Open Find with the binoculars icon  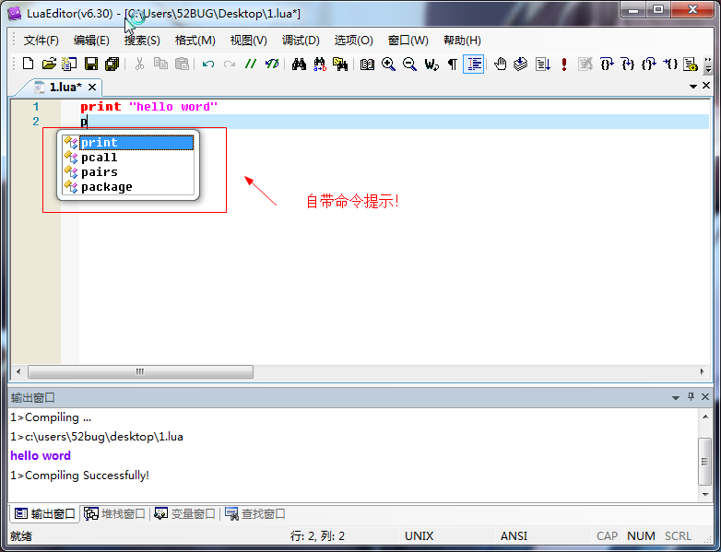point(299,64)
